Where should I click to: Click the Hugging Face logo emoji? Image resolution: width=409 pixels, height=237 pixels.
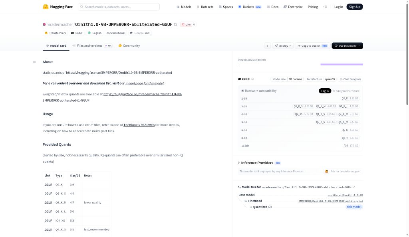[46, 7]
